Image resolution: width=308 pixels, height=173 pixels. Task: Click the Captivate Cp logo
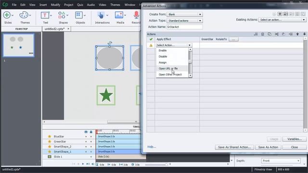click(x=5, y=4)
